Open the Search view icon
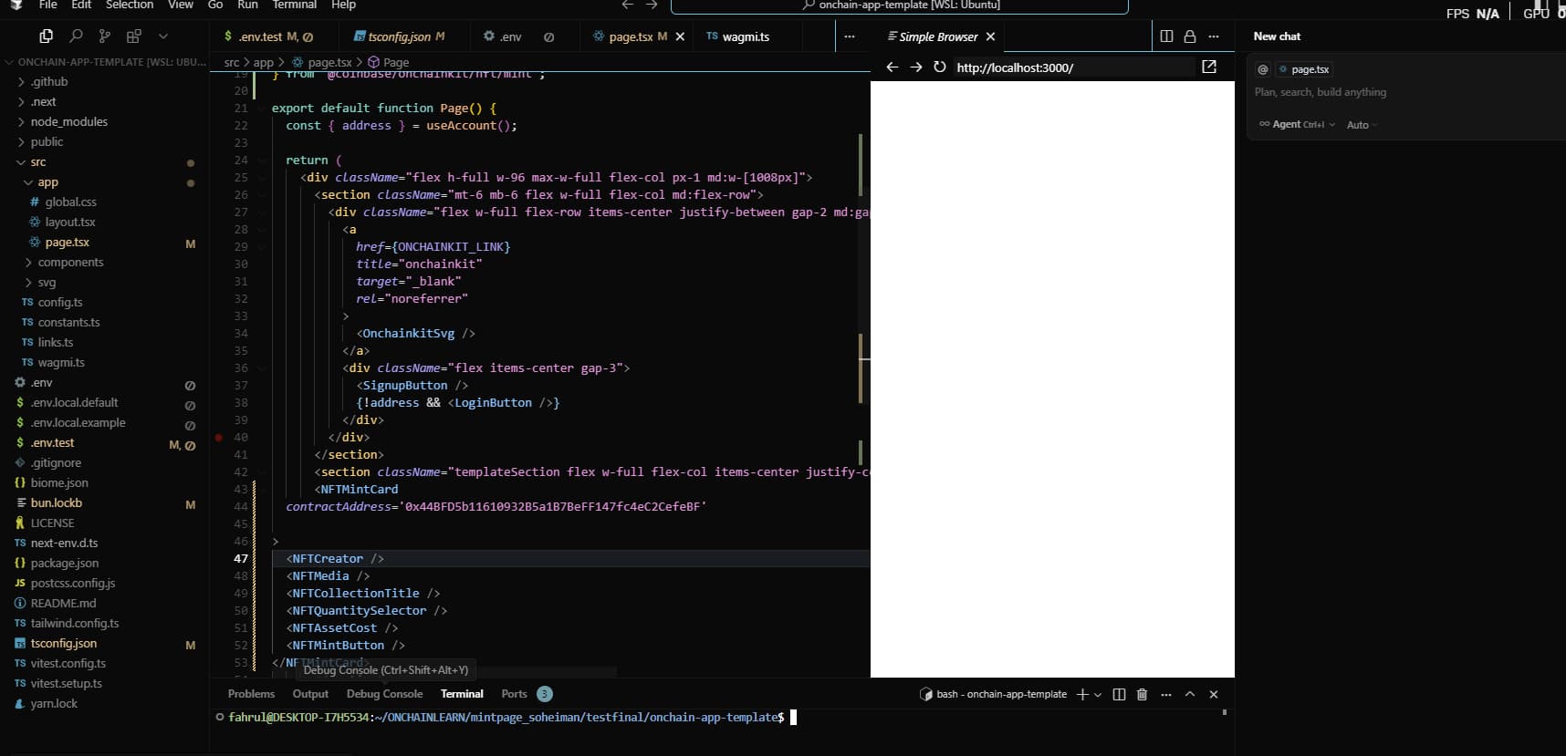This screenshot has height=756, width=1566. (x=76, y=36)
